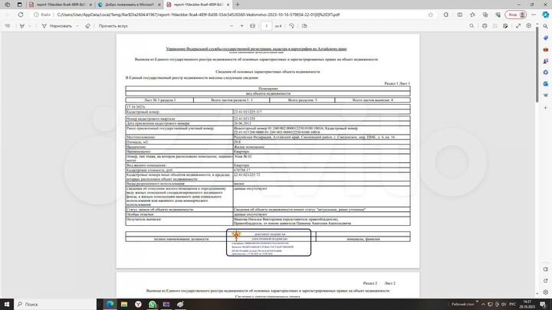Start Прочесть вслух read aloud
552x310 pixels.
pos(113,26)
